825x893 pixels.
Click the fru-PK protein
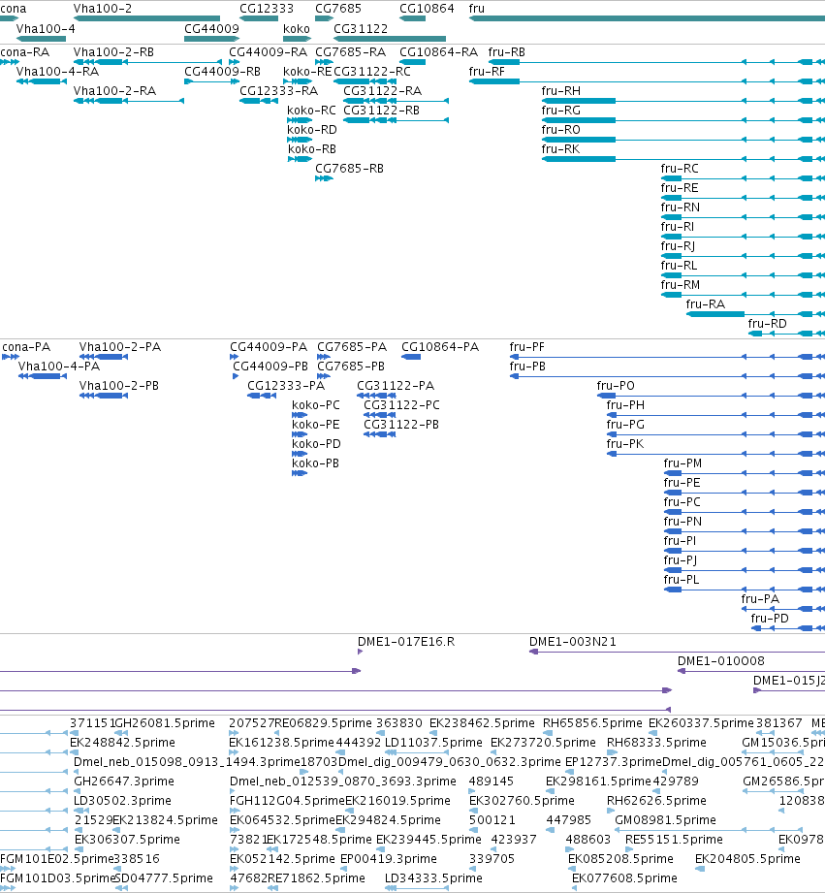[715, 454]
